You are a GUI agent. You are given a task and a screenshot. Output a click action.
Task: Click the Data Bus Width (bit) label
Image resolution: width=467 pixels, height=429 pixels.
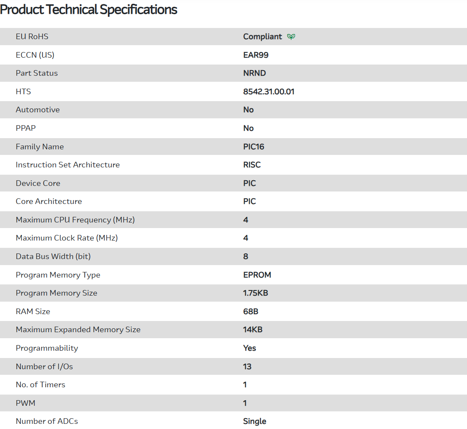(53, 256)
